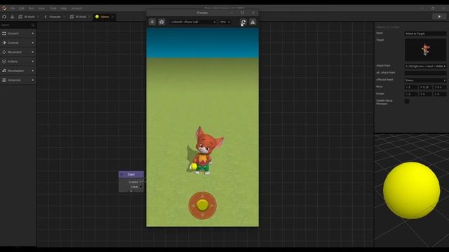The width and height of the screenshot is (449, 252).
Task: Click the Rotate Y value field
Action: pyautogui.click(x=426, y=94)
